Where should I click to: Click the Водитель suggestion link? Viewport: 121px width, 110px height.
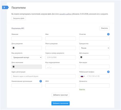tap(82, 89)
